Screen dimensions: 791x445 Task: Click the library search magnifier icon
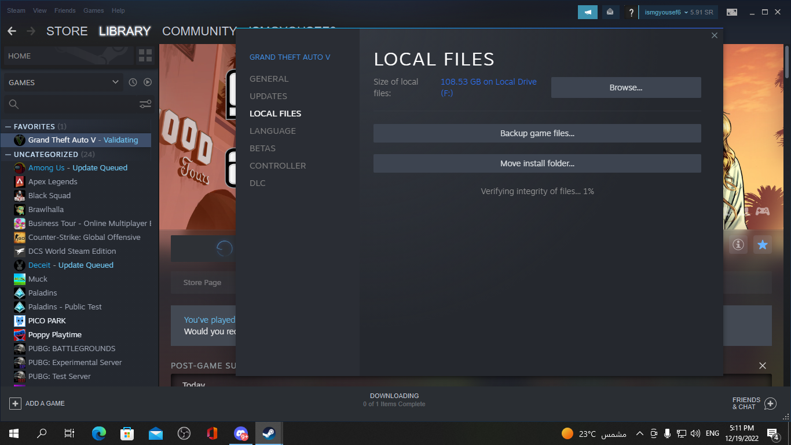tap(14, 104)
